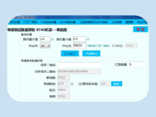Expand the 机台号 dropdown showing 1#
Viewport: 156px width, 117px height.
[x=45, y=46]
